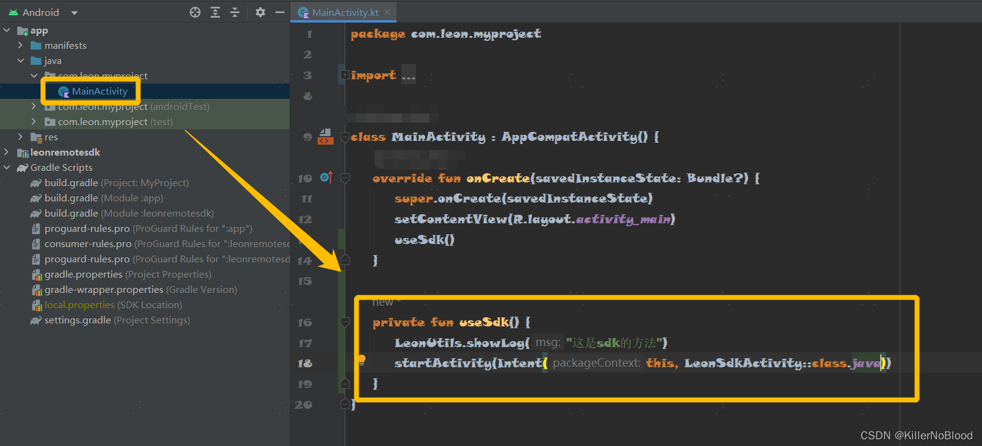This screenshot has height=446, width=982.
Task: Collapse the app module node
Action: pyautogui.click(x=7, y=30)
